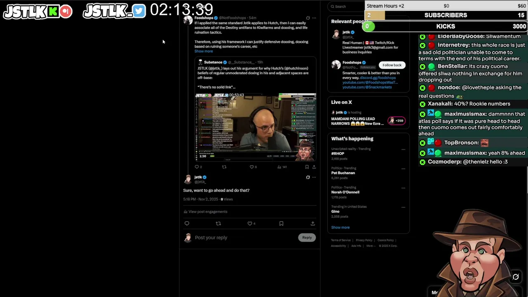
Task: Reply to jstlk's post via comment icon
Action: pyautogui.click(x=187, y=223)
